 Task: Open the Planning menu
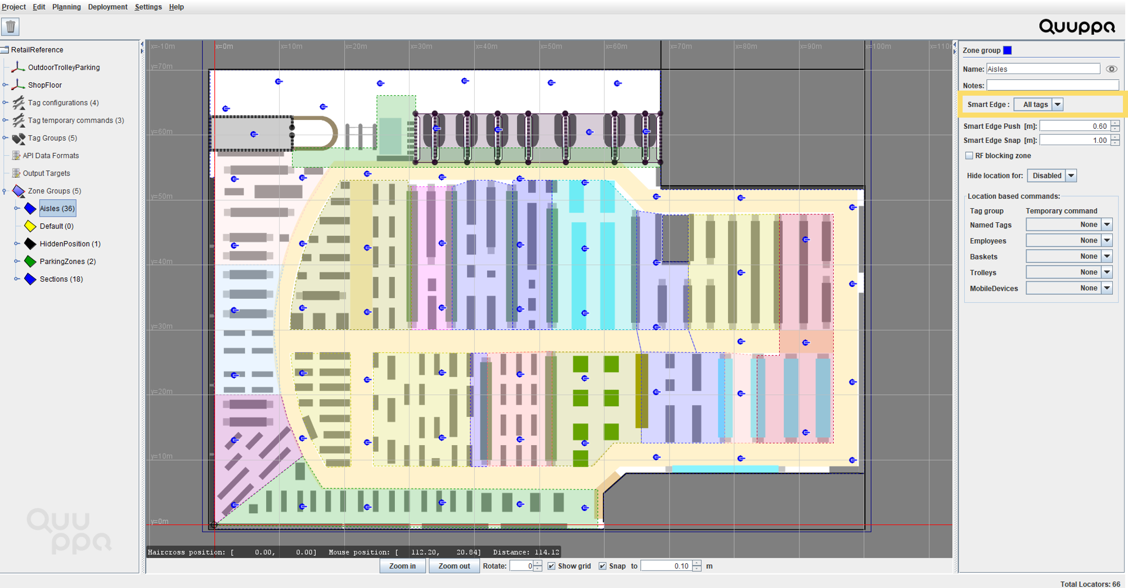coord(66,7)
